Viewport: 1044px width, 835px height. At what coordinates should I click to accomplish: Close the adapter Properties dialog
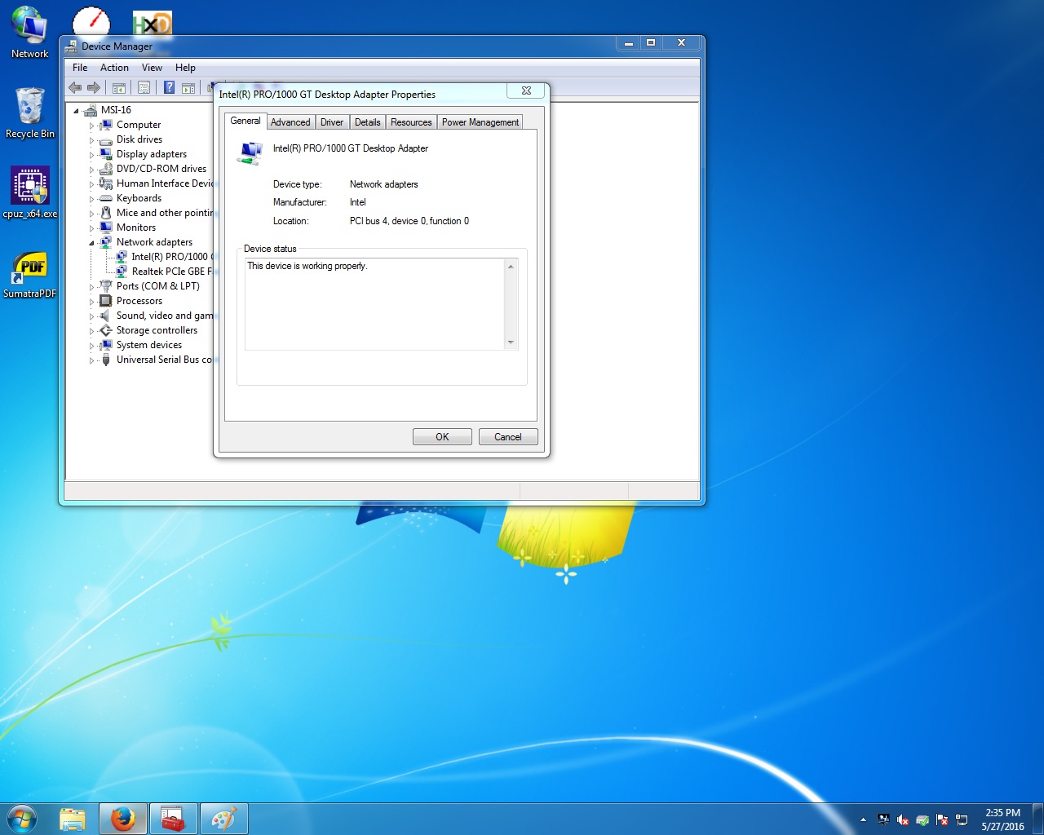(x=526, y=91)
